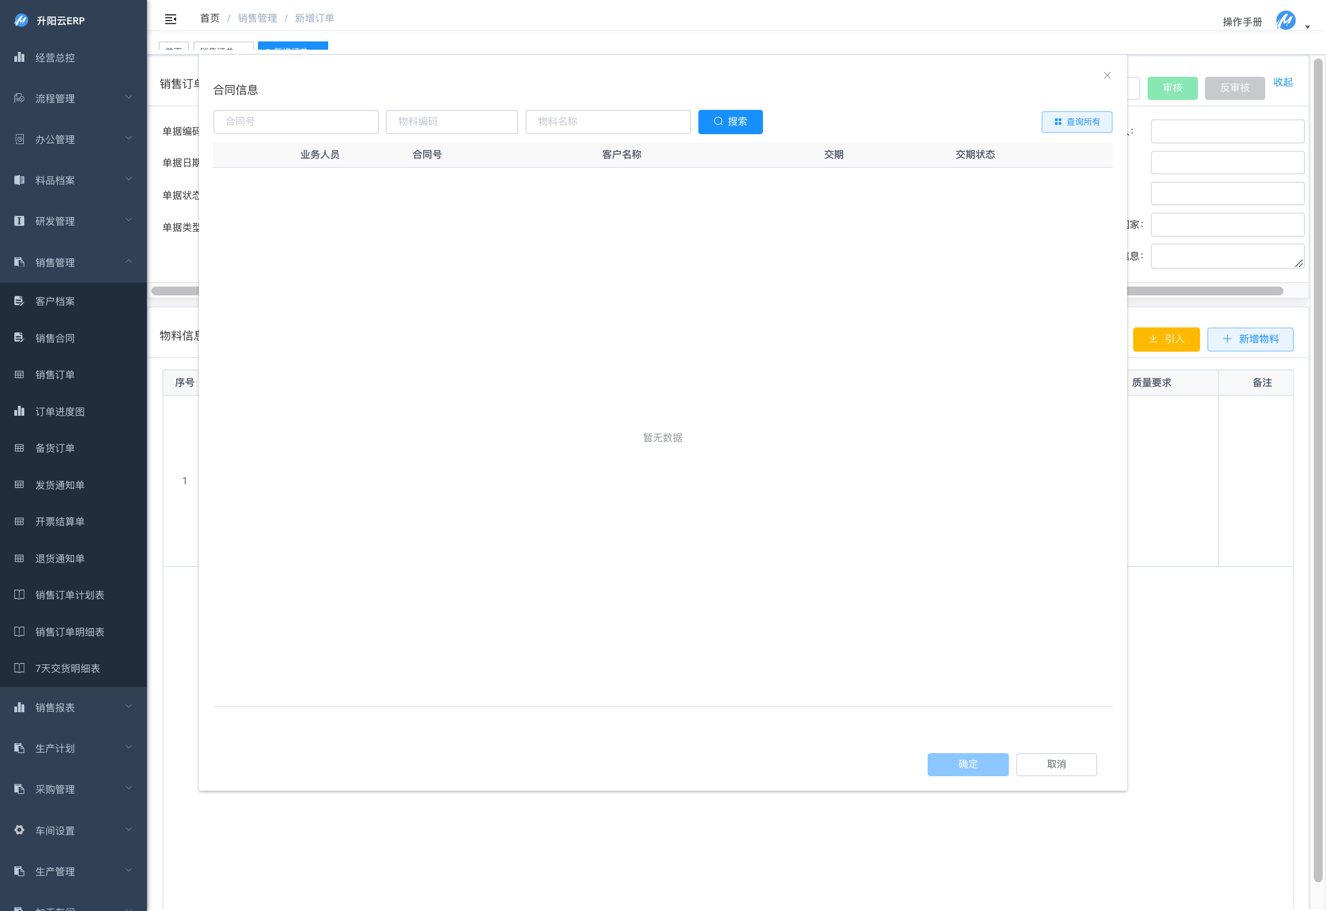Open 发货通知单 menu item
Screen dimensions: 1326x911
(59, 485)
